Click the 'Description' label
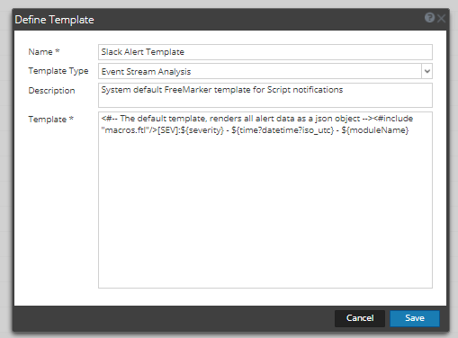The height and width of the screenshot is (338, 458). pos(51,91)
